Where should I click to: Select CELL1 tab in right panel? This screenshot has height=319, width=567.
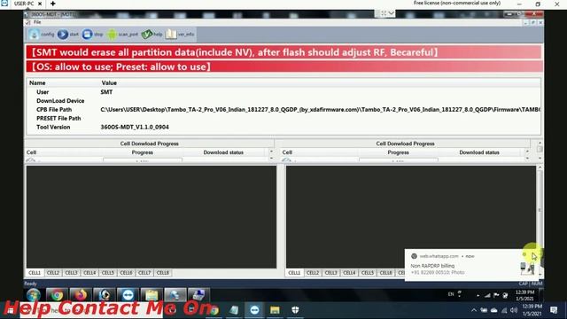click(x=294, y=273)
